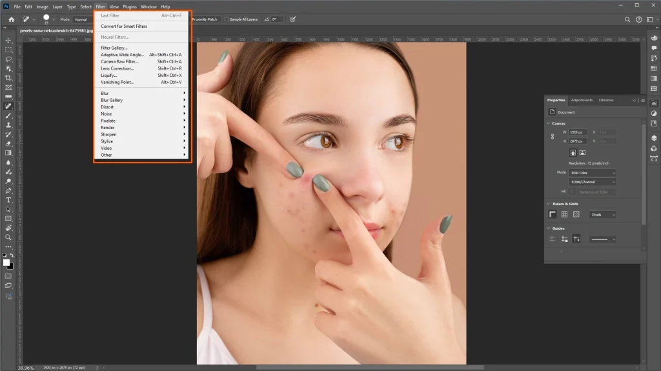Viewport: 661px width, 371px height.
Task: Switch to the Libraries tab
Action: [605, 101]
